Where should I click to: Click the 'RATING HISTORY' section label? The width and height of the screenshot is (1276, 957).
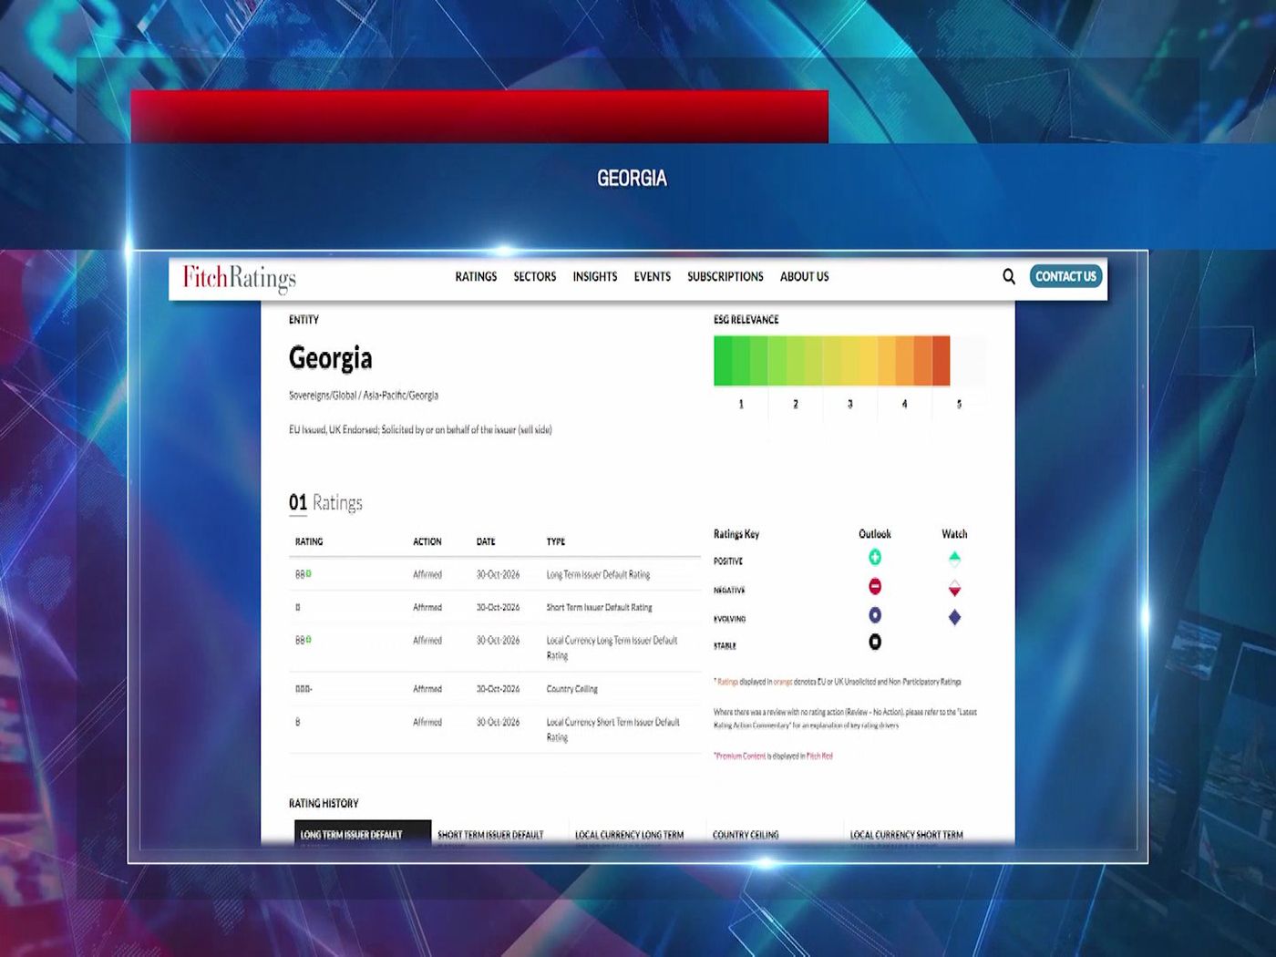324,803
